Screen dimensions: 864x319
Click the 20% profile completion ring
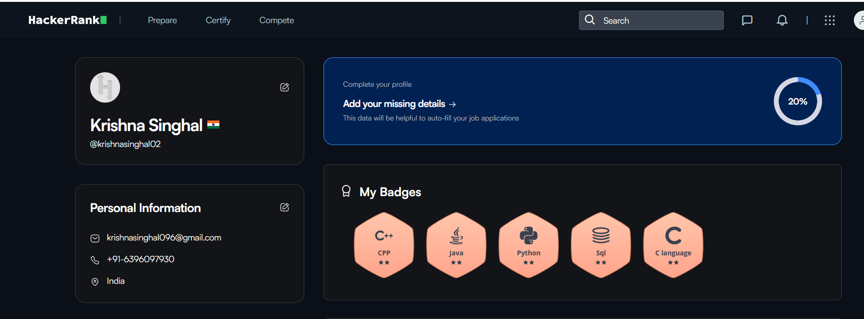tap(797, 101)
